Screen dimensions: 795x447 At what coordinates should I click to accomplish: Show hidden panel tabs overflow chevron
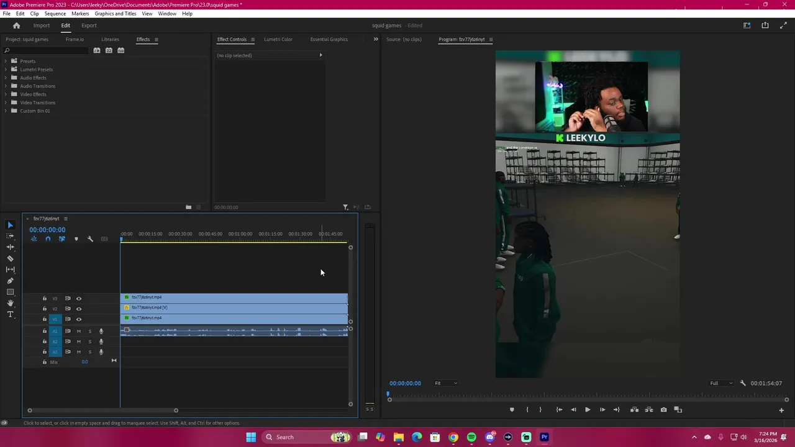[x=375, y=39]
